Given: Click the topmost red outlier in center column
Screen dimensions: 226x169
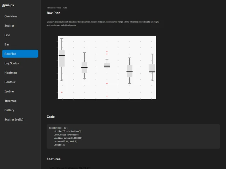Looking at the screenshot, I should click(x=107, y=51).
